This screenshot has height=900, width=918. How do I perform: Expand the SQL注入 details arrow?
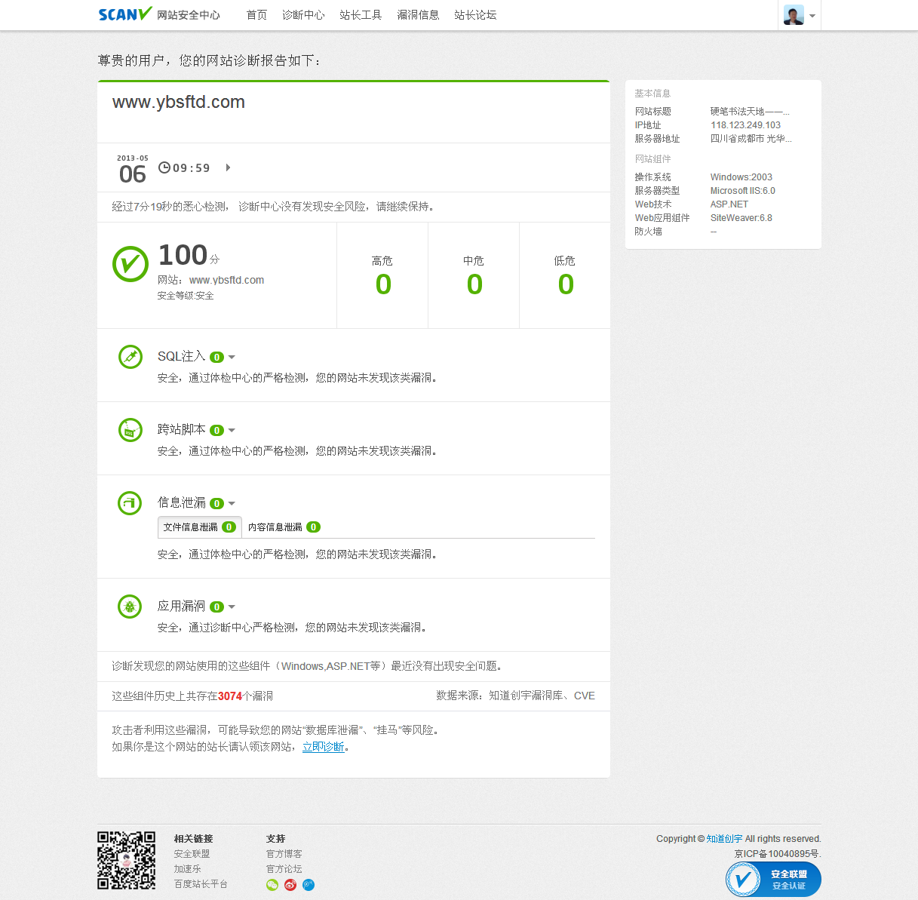[232, 357]
